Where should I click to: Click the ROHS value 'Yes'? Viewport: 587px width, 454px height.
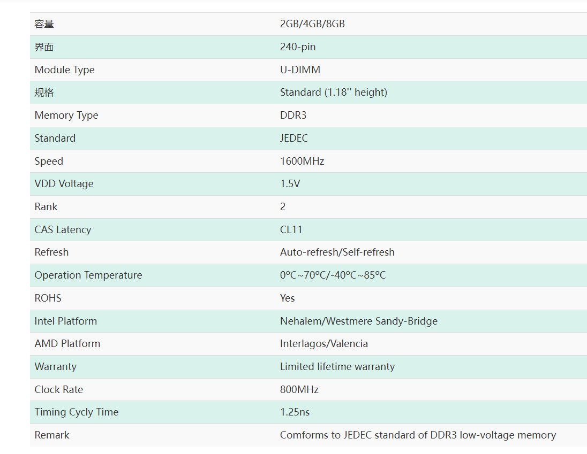point(287,298)
